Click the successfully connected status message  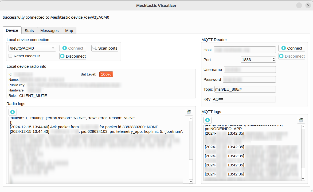[x=56, y=17]
